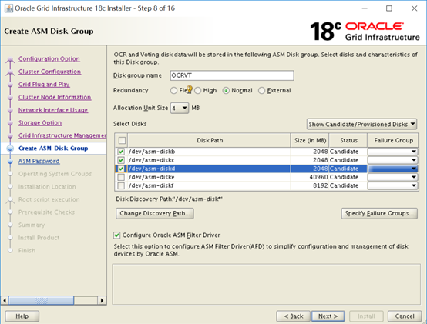427x324 pixels.
Task: Click the sidebar scrollbar right arrow
Action: click(x=102, y=300)
